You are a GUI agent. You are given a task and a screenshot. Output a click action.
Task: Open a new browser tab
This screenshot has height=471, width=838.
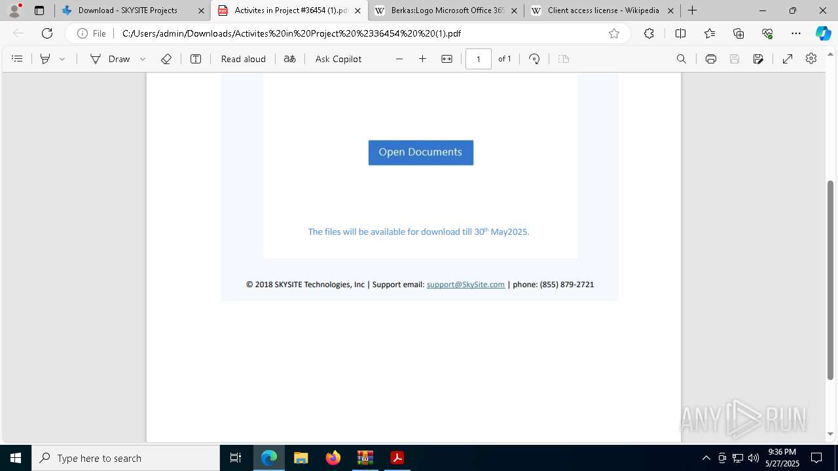click(x=692, y=10)
